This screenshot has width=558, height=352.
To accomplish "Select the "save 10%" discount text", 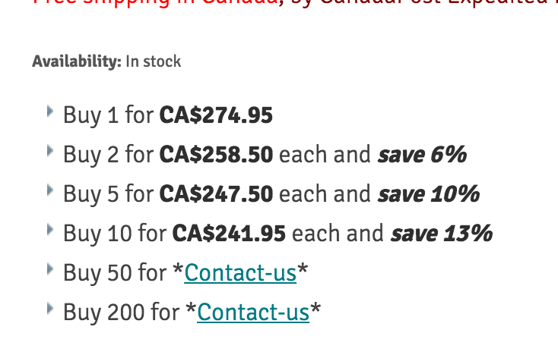I will click(429, 194).
